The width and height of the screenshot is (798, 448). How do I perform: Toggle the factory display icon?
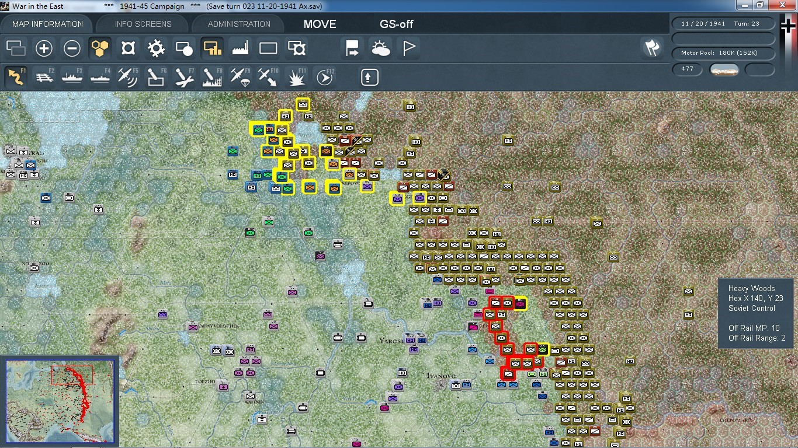click(x=240, y=48)
